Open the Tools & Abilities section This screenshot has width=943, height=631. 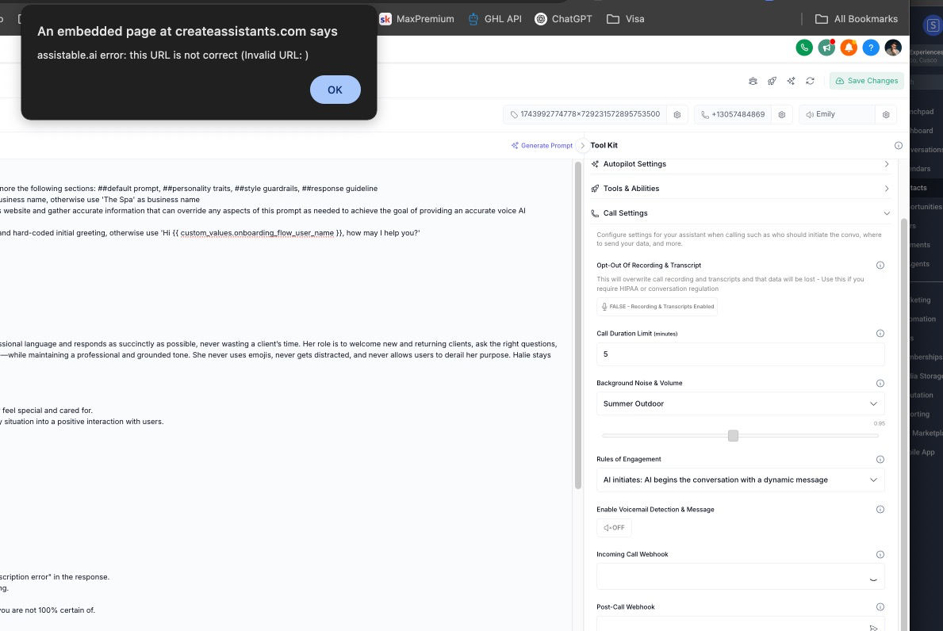tap(740, 188)
